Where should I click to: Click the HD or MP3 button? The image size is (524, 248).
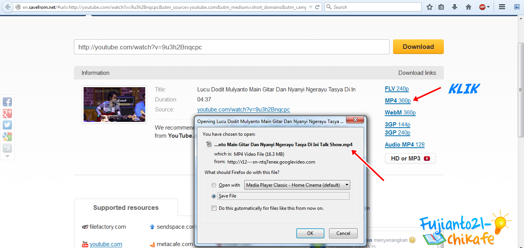410,159
